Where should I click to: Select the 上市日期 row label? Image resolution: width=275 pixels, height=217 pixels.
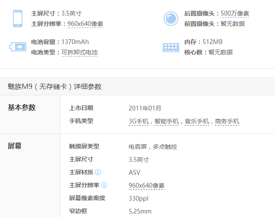(81, 108)
